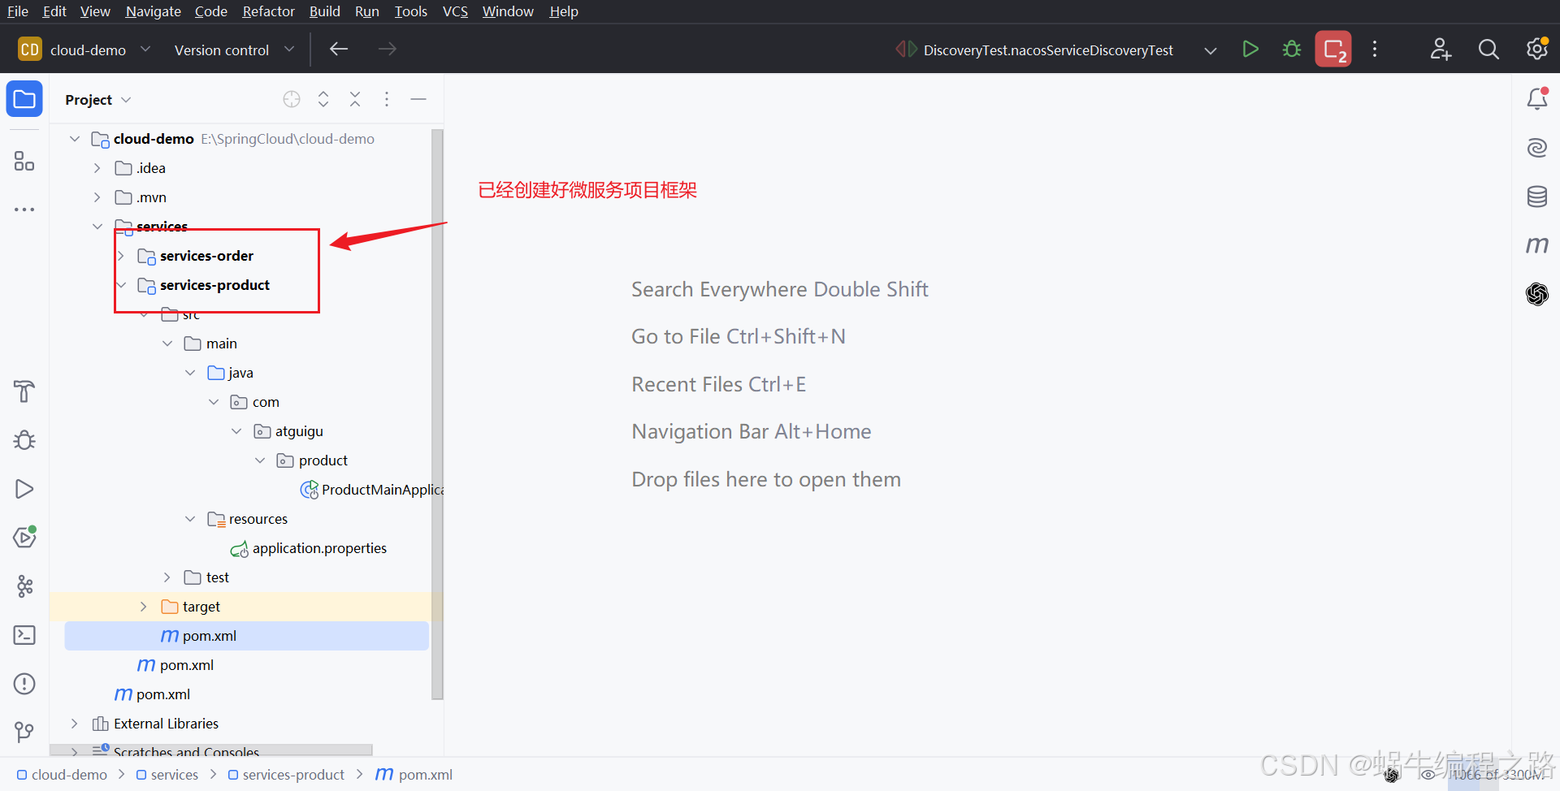Open the Build menu
This screenshot has width=1560, height=791.
pos(325,11)
